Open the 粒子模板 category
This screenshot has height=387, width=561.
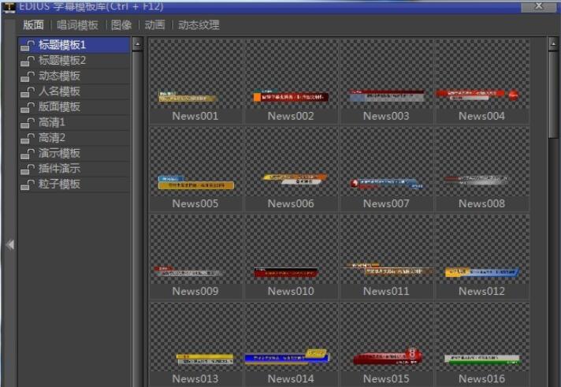click(74, 184)
